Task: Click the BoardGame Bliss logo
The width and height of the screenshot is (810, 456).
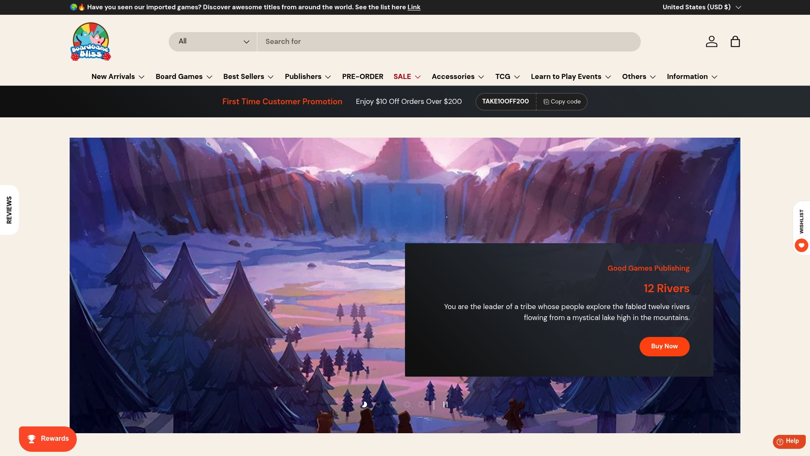Action: [90, 41]
